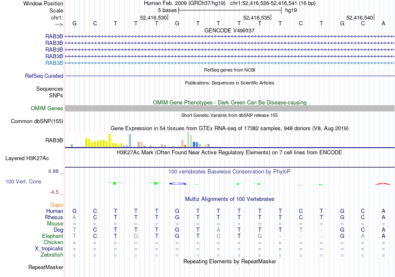The image size is (395, 277).
Task: Click RAB3B label beside the expression bar chart
Action: pos(54,141)
